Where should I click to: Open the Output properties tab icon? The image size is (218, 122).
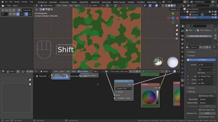pyautogui.click(x=182, y=40)
